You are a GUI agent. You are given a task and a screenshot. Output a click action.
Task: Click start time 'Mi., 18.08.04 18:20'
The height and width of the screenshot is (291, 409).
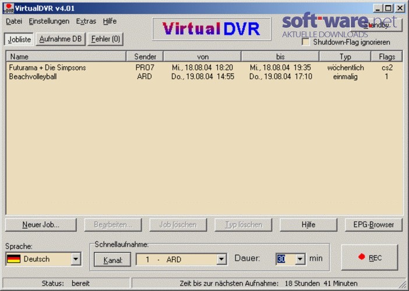click(202, 68)
